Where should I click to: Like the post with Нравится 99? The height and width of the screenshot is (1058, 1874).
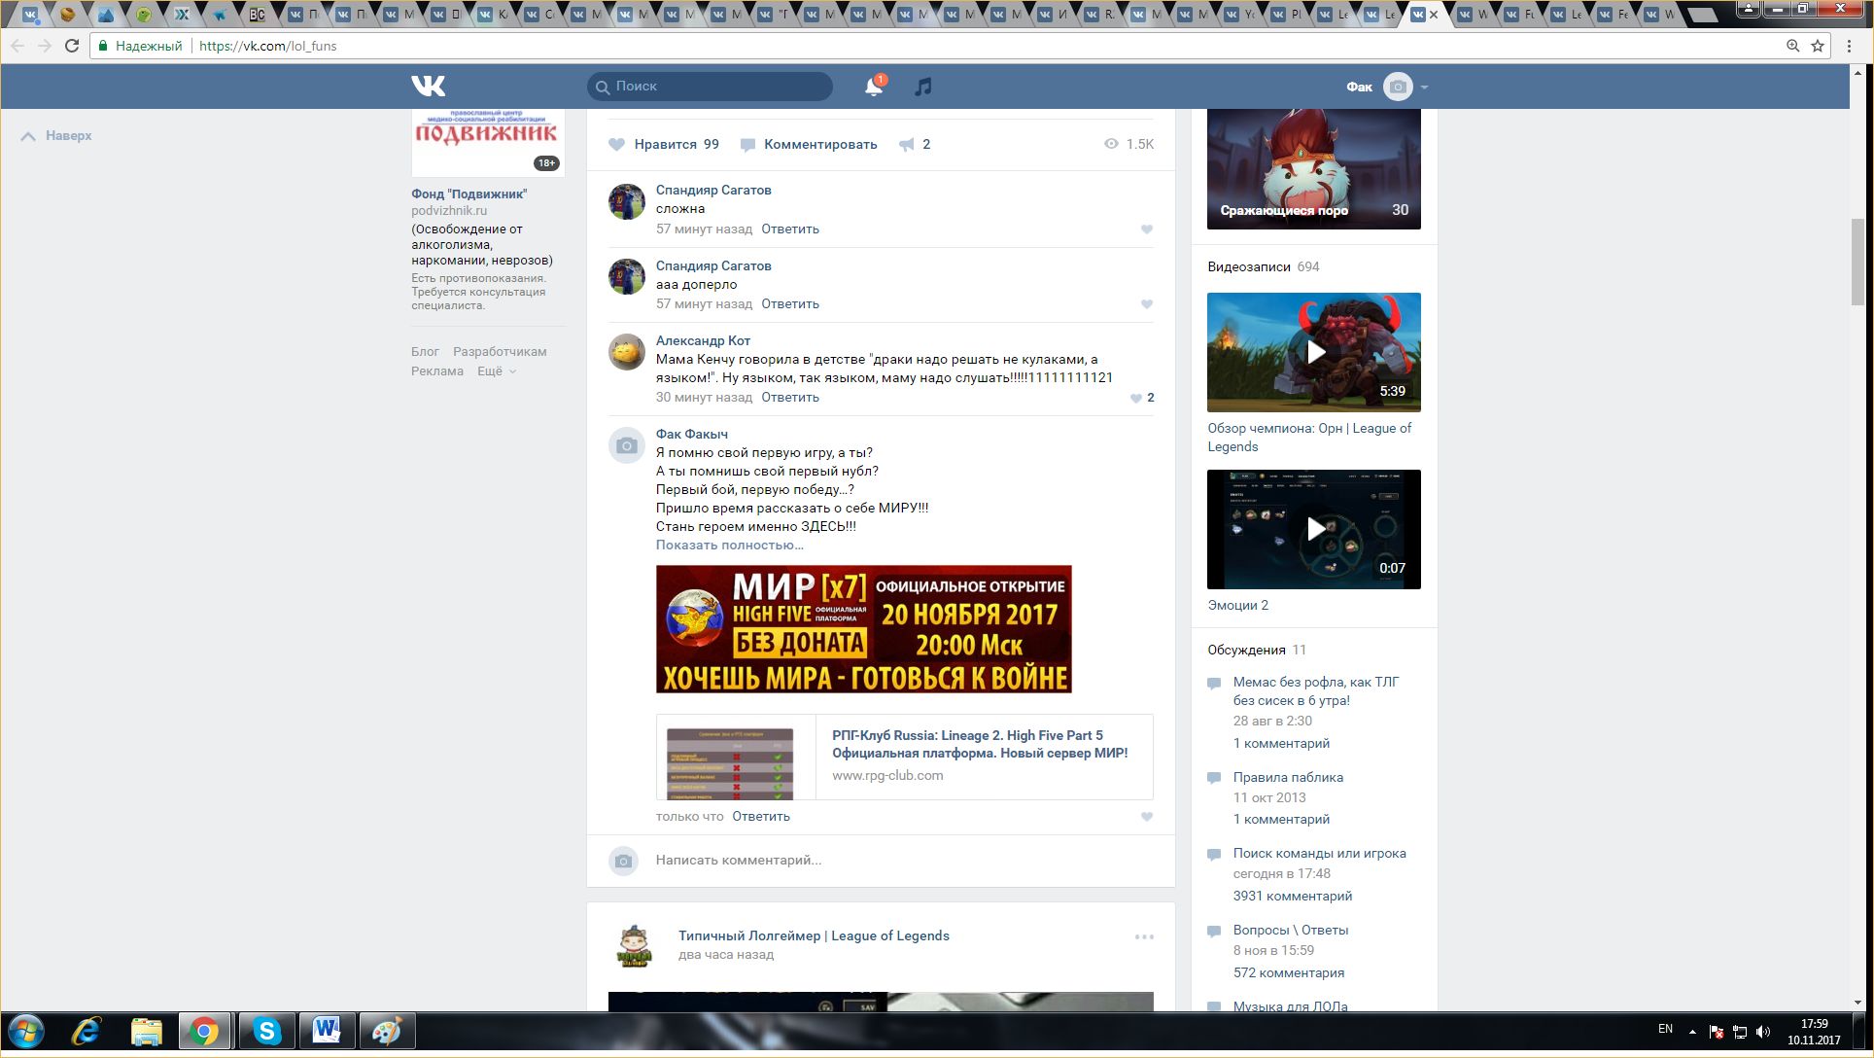coord(664,144)
